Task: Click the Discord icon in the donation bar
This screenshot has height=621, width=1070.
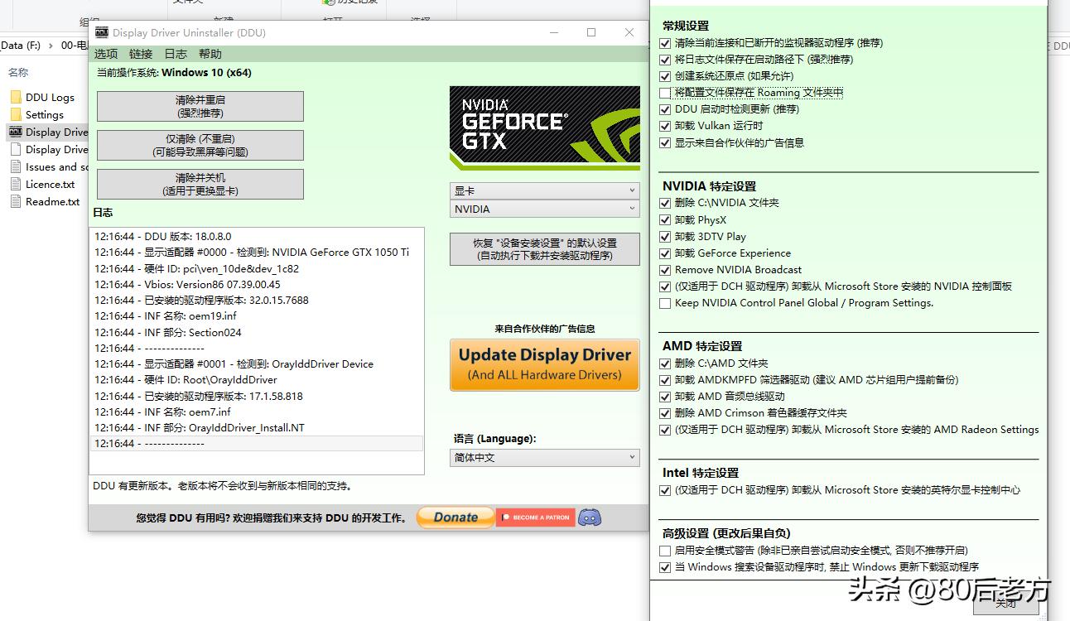Action: click(x=589, y=517)
